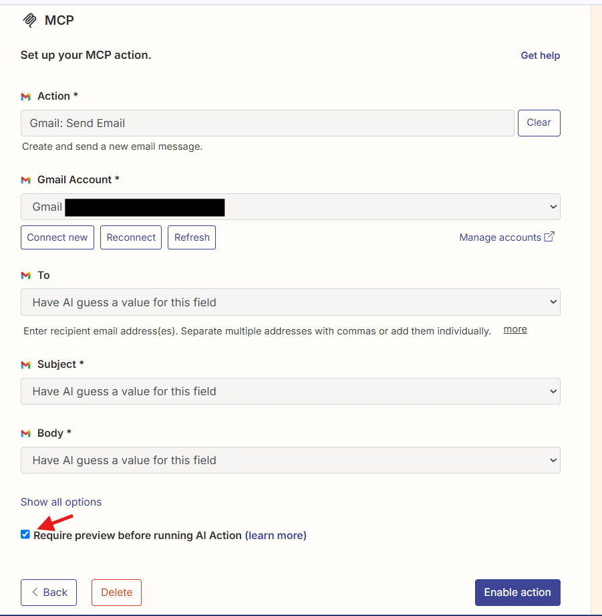Click the Gmail icon beside Action label

(x=26, y=97)
